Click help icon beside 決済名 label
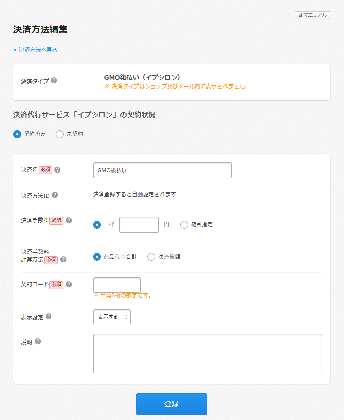The height and width of the screenshot is (420, 344). pyautogui.click(x=57, y=170)
